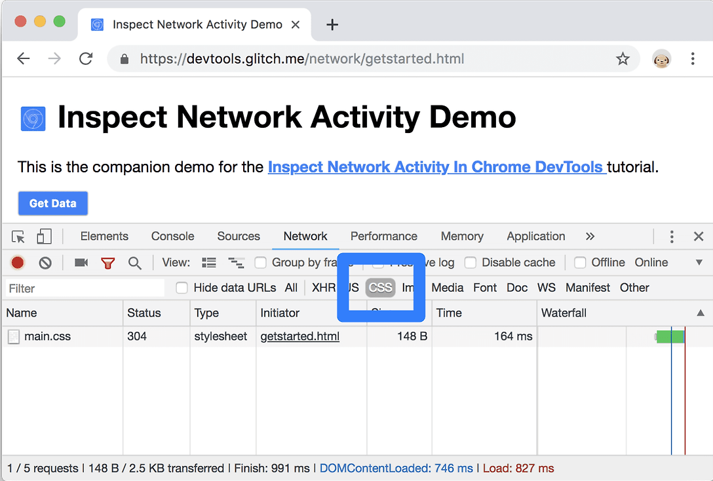
Task: Open the Chrome three-dot menu
Action: coord(693,58)
